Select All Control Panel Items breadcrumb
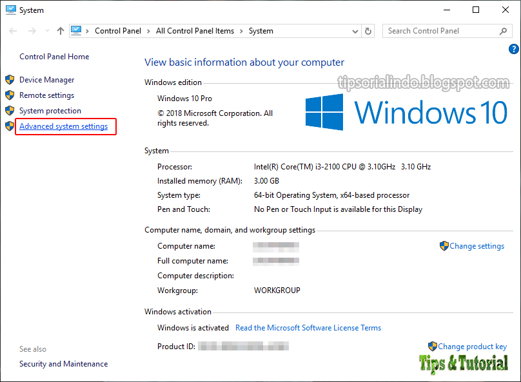 195,31
